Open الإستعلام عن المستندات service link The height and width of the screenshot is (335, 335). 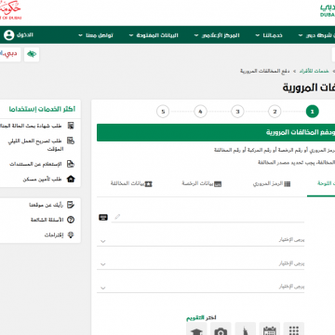pyautogui.click(x=35, y=164)
